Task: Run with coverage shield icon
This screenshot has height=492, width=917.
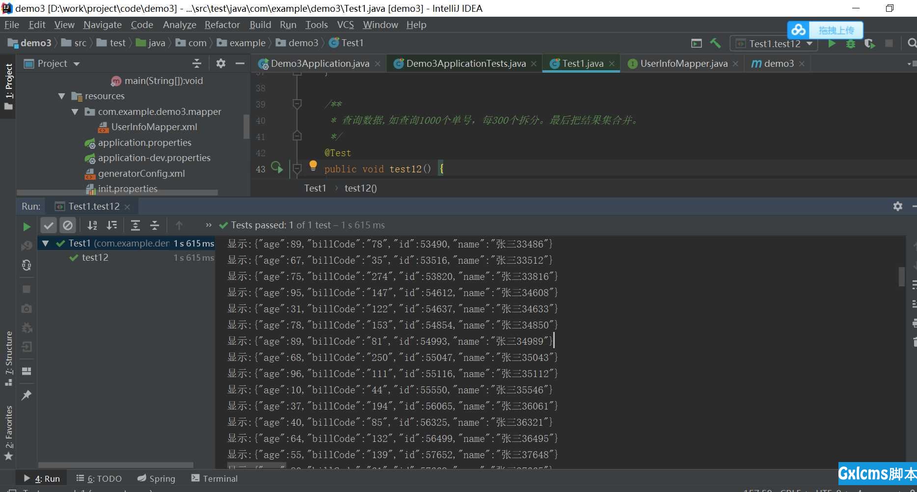Action: [x=869, y=44]
